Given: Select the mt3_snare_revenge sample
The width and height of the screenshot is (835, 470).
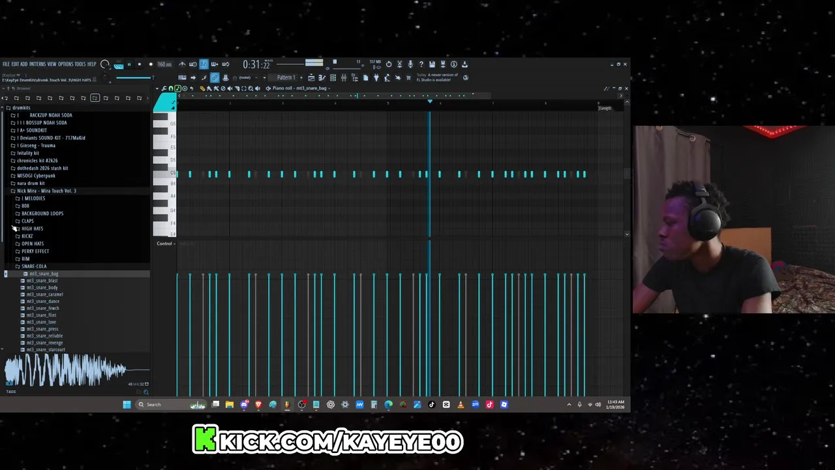Looking at the screenshot, I should coord(44,343).
